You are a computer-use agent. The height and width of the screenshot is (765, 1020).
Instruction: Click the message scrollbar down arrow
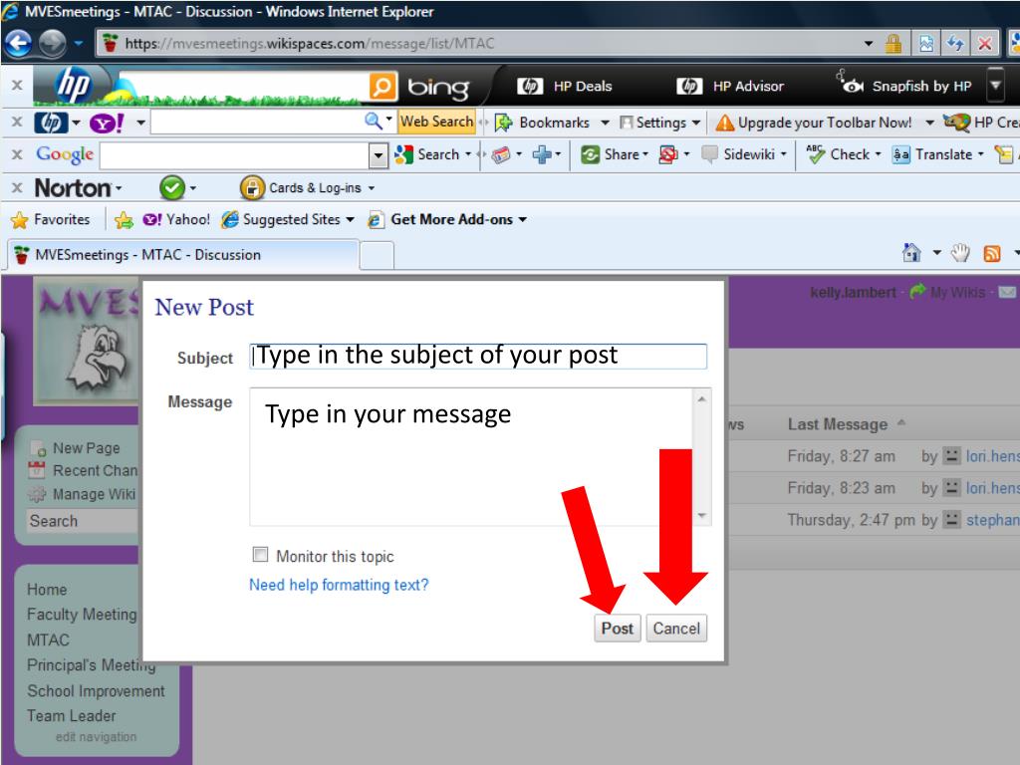[x=702, y=515]
